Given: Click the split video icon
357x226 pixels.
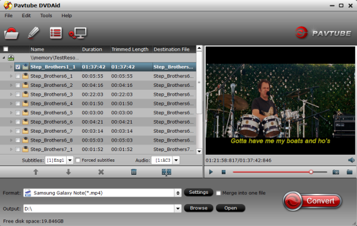Looking at the screenshot, I should [x=167, y=172].
